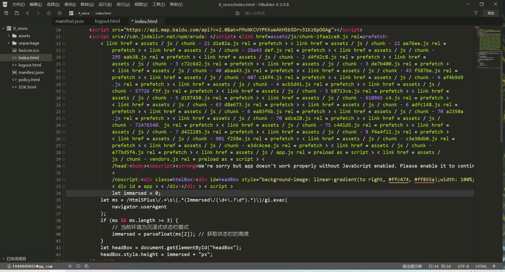Switch to the logout.html tab

[x=107, y=21]
